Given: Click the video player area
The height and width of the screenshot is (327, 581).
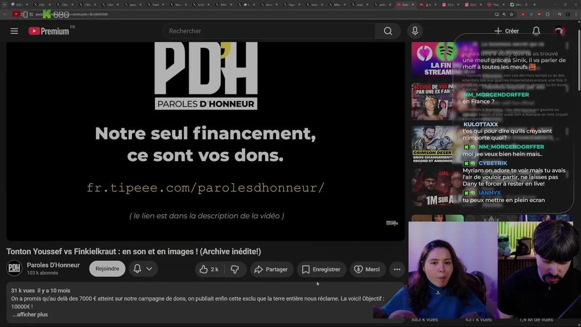Looking at the screenshot, I should [x=206, y=141].
